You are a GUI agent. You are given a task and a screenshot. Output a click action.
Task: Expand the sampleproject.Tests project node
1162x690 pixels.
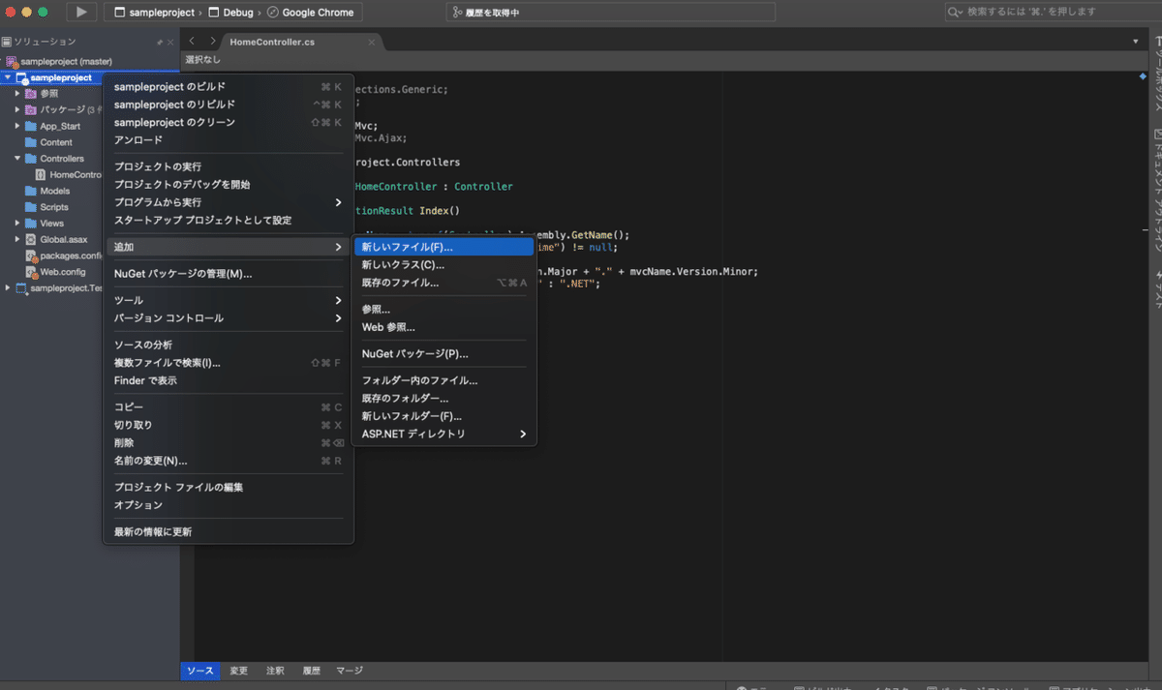pos(7,287)
